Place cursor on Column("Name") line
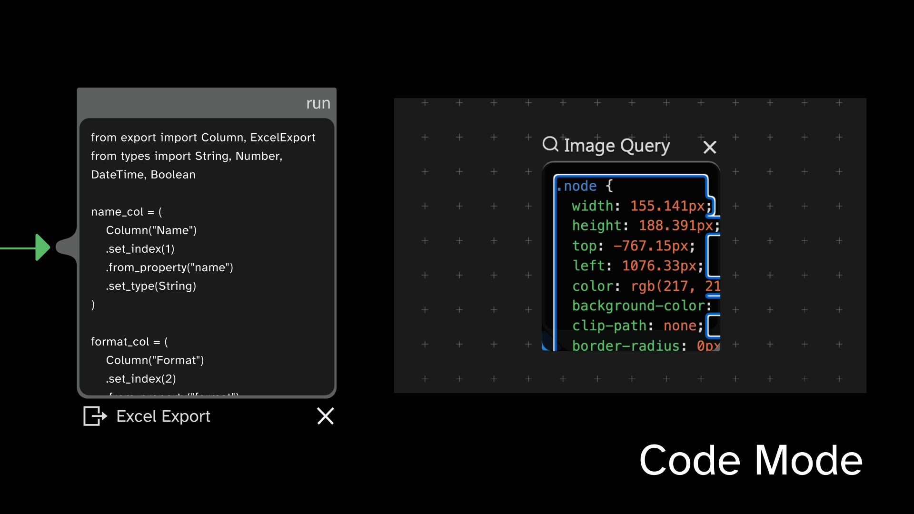Image resolution: width=914 pixels, height=514 pixels. (x=151, y=230)
